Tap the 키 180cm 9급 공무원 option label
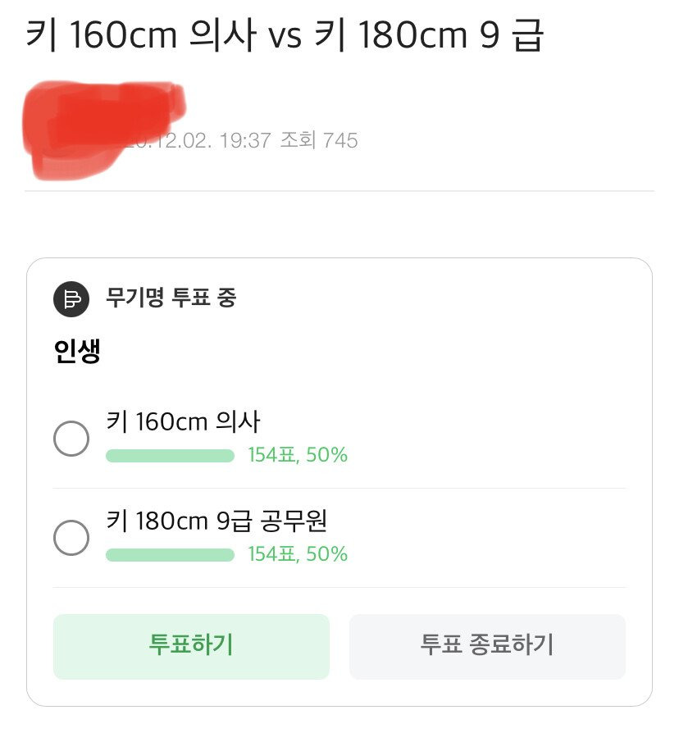 click(217, 521)
